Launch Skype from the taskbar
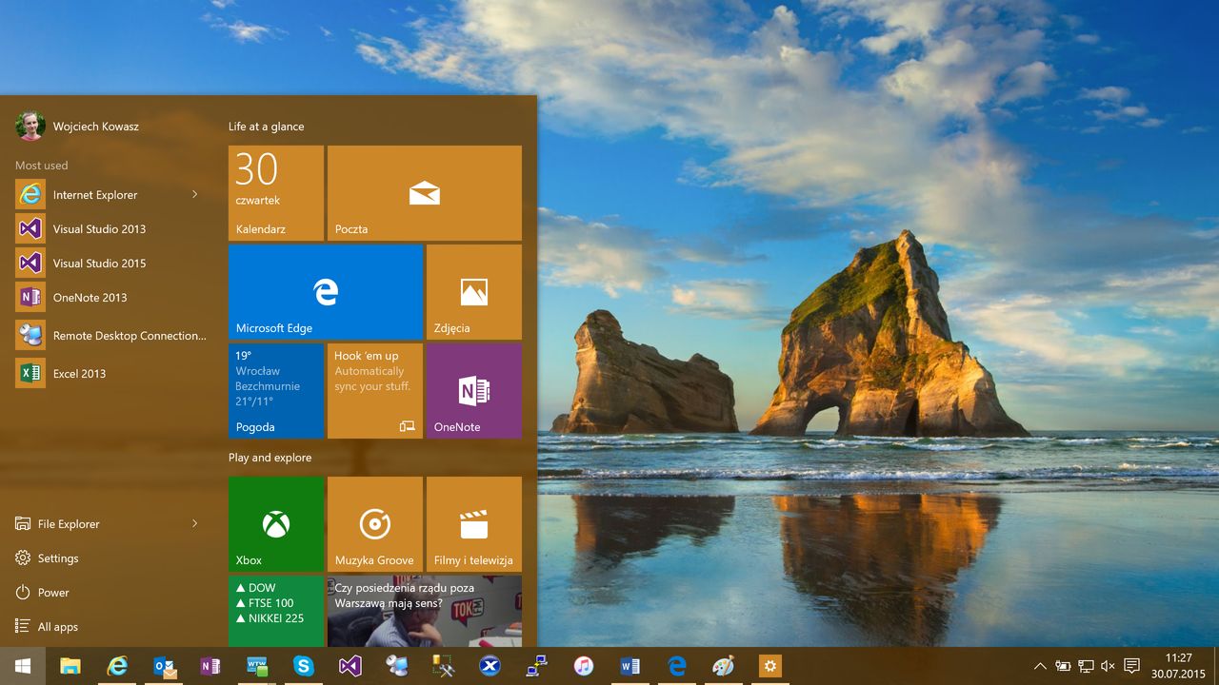Screen dimensions: 1219x685 304,666
